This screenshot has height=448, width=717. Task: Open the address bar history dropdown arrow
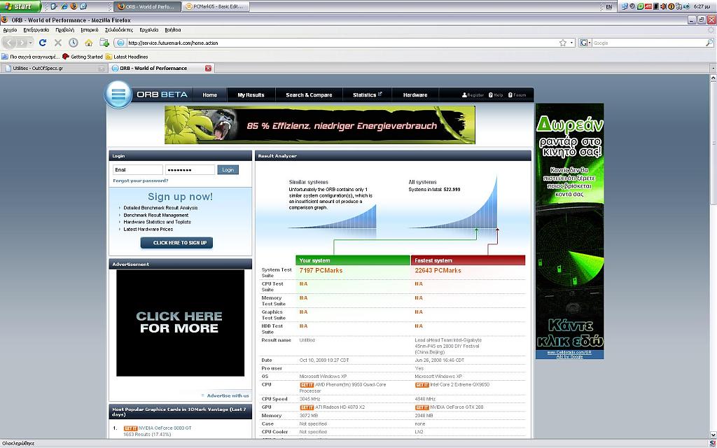pos(571,43)
